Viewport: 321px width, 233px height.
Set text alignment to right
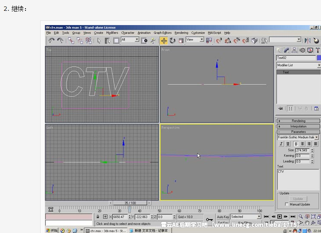pos(309,144)
